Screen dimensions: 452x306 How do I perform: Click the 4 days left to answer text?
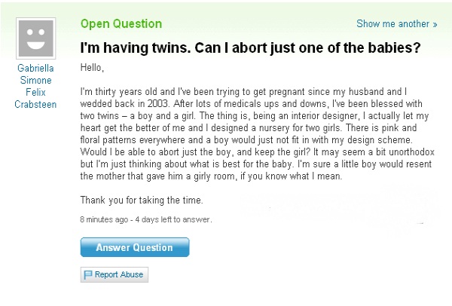pos(173,219)
